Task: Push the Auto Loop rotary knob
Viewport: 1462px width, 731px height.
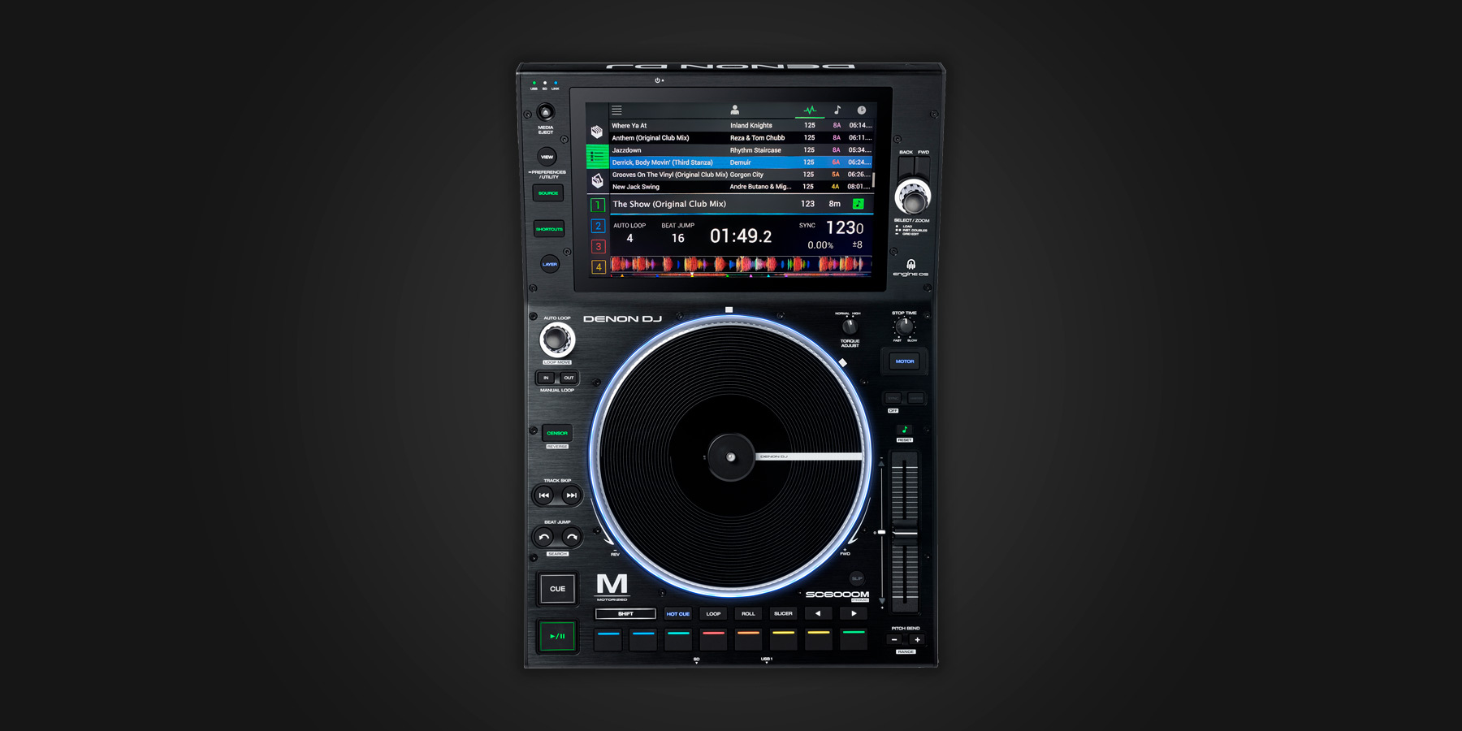Action: (x=557, y=339)
